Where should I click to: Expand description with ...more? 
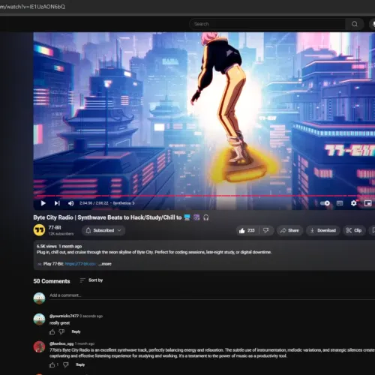click(105, 264)
